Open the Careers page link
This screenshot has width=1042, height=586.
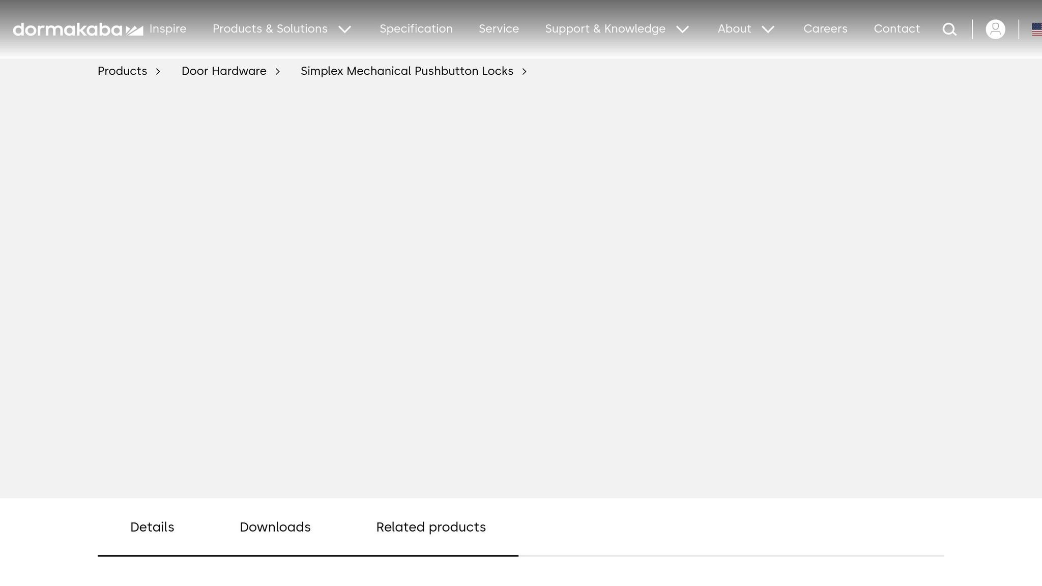pyautogui.click(x=825, y=29)
